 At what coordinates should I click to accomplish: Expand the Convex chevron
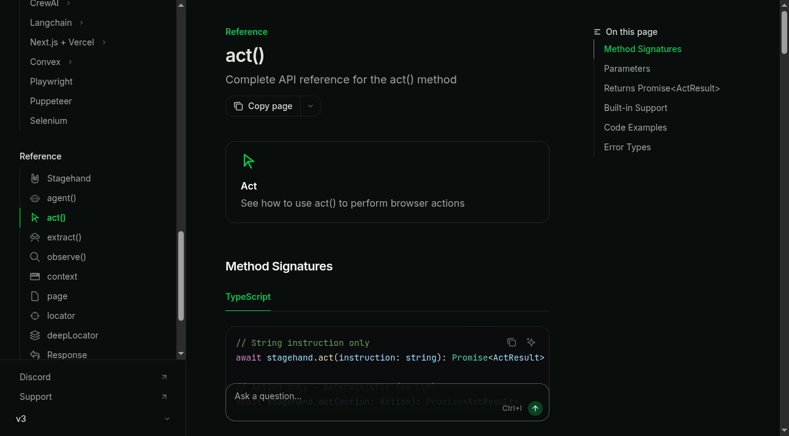coord(70,62)
